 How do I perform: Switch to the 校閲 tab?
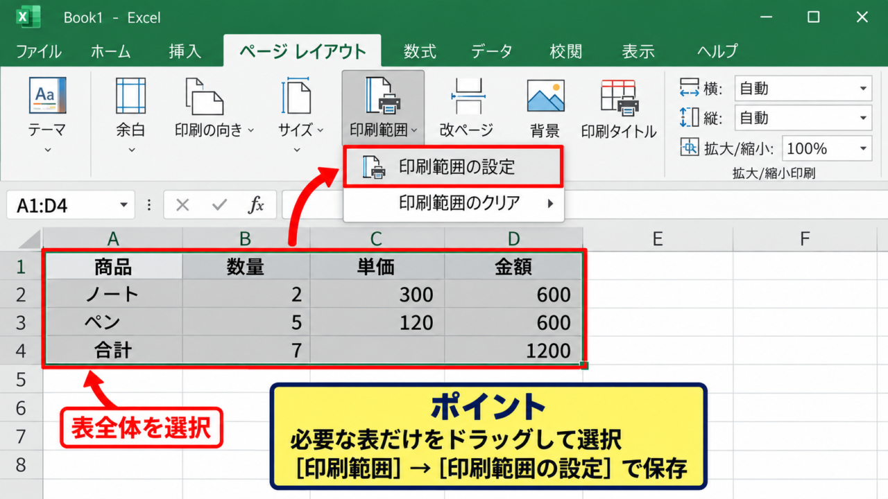(565, 51)
